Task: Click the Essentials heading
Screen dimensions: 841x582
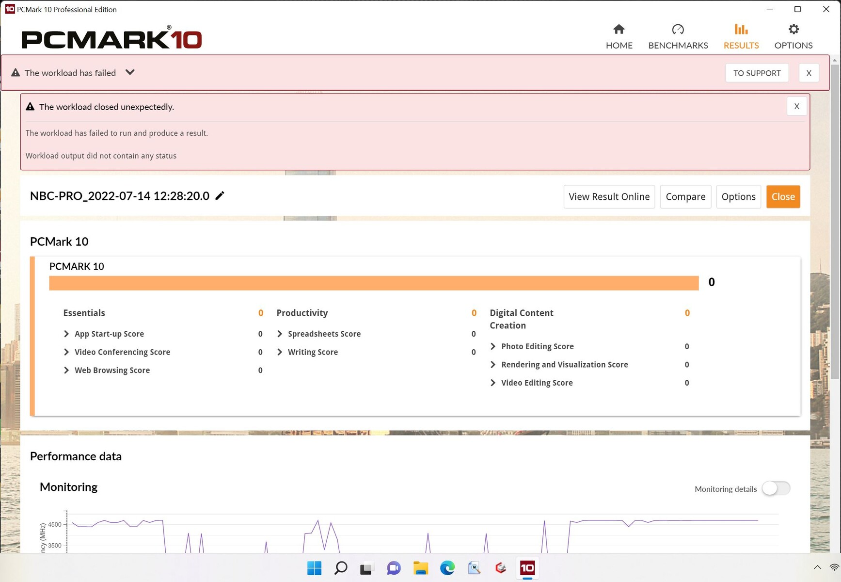Action: click(84, 313)
